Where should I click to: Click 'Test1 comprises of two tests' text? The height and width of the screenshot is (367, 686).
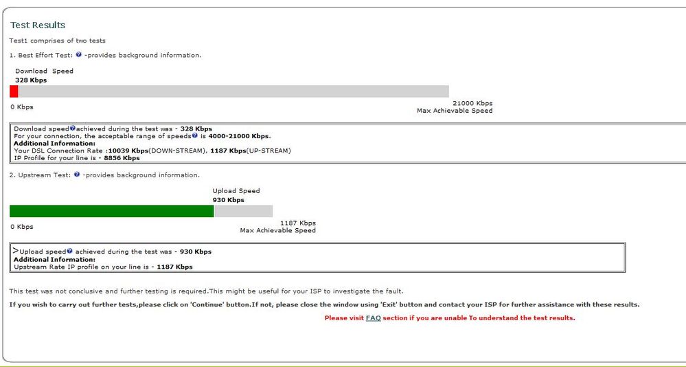57,41
